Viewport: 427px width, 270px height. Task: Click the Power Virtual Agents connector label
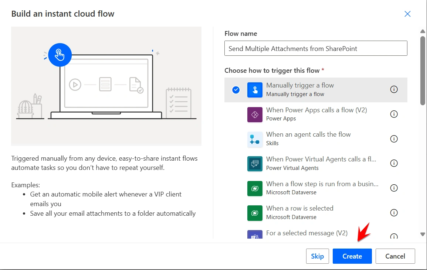coord(292,168)
